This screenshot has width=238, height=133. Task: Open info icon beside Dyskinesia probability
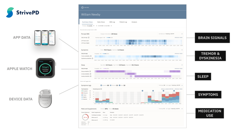(x=92, y=58)
